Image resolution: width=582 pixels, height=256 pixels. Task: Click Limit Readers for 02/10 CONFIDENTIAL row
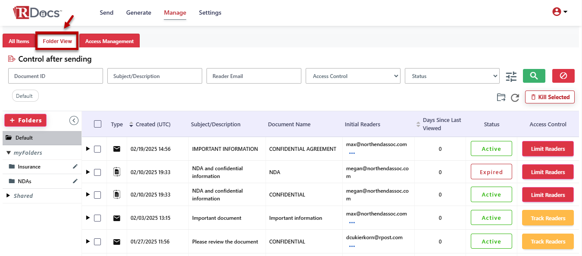[548, 195]
